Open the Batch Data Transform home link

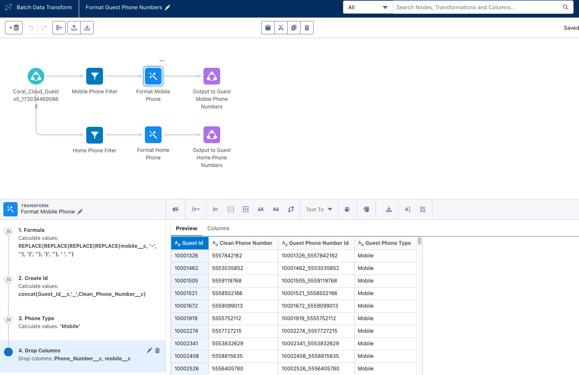[44, 8]
